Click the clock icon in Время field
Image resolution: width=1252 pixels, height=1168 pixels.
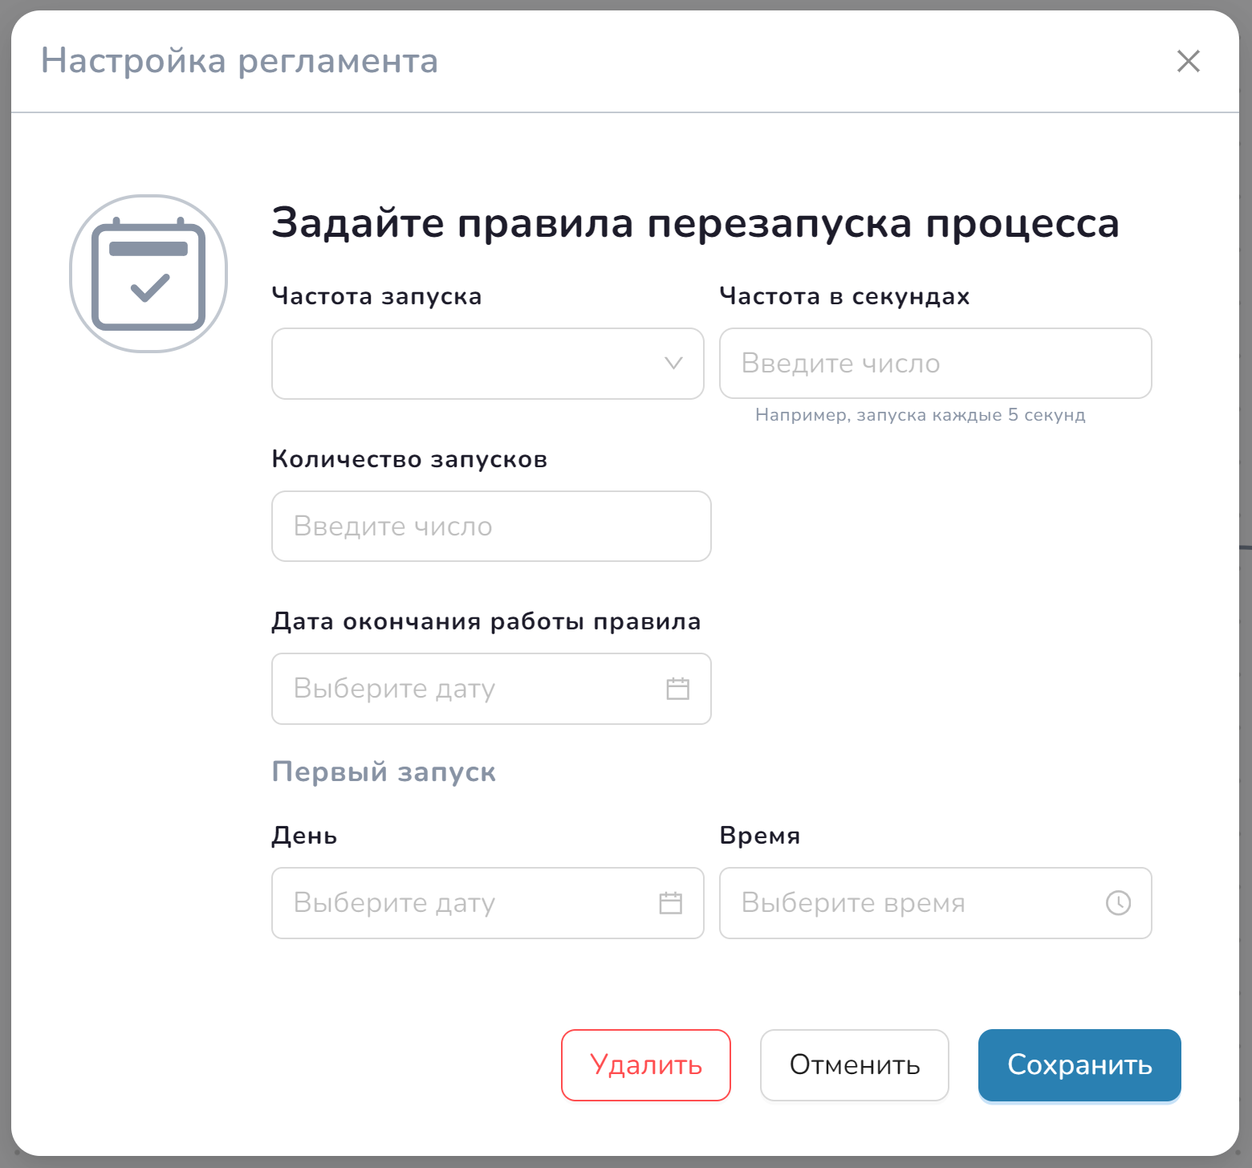pyautogui.click(x=1118, y=903)
